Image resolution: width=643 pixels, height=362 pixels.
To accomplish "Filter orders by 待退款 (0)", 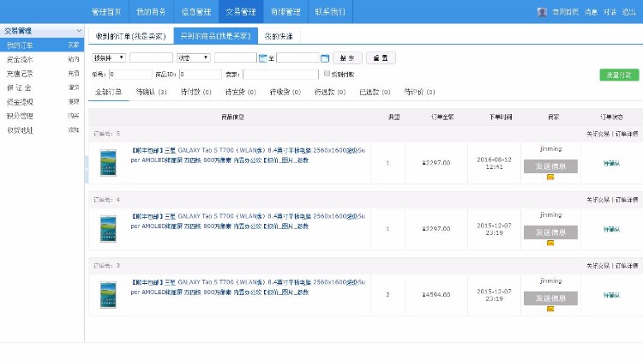I will click(330, 92).
